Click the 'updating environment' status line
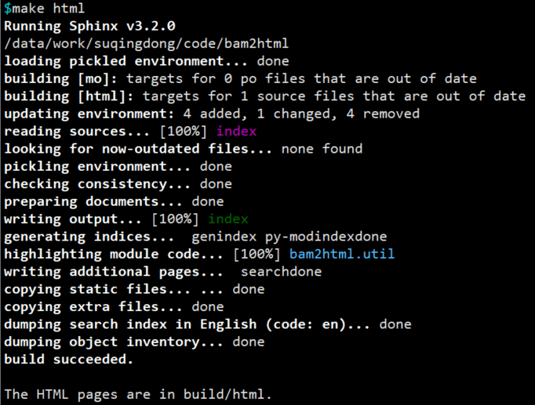The image size is (535, 405). (x=212, y=114)
